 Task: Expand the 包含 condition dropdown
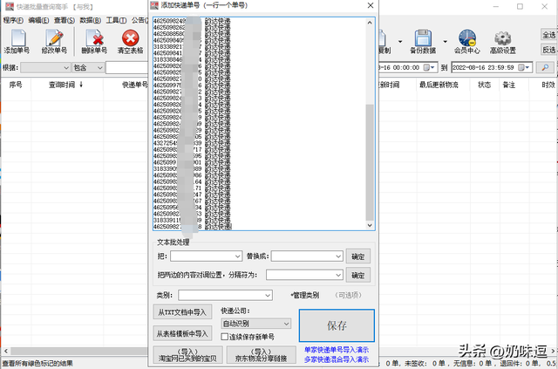[x=100, y=67]
